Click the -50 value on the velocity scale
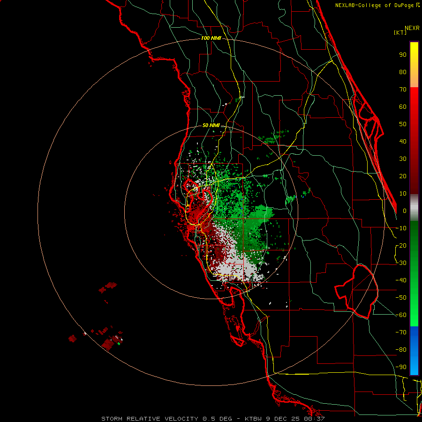The width and height of the screenshot is (422, 422). click(x=401, y=298)
